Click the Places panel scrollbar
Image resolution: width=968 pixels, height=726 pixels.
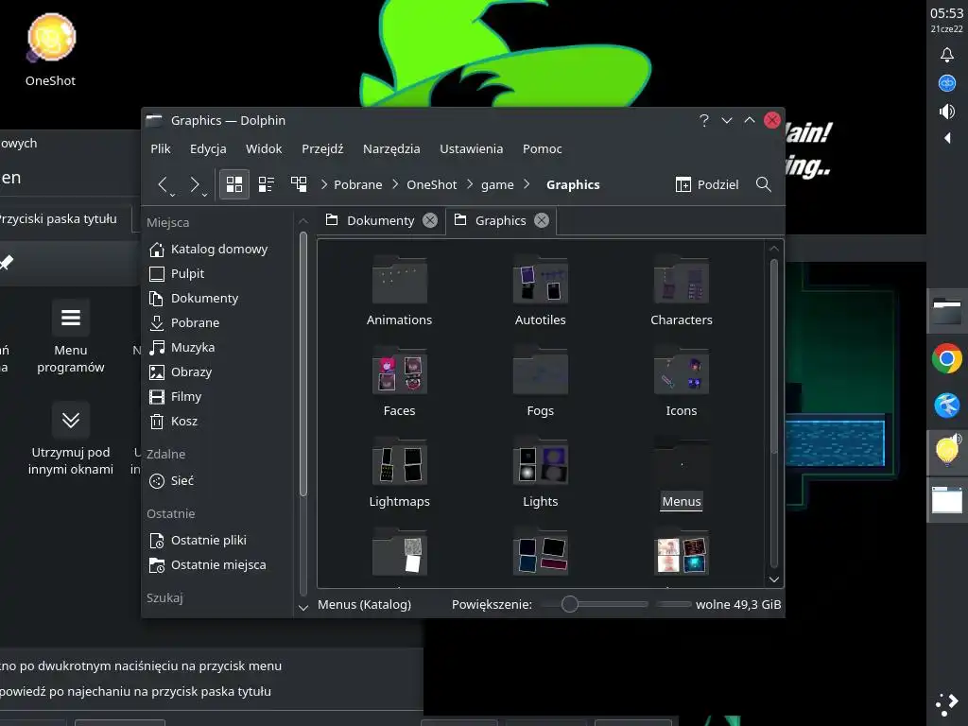(303, 364)
